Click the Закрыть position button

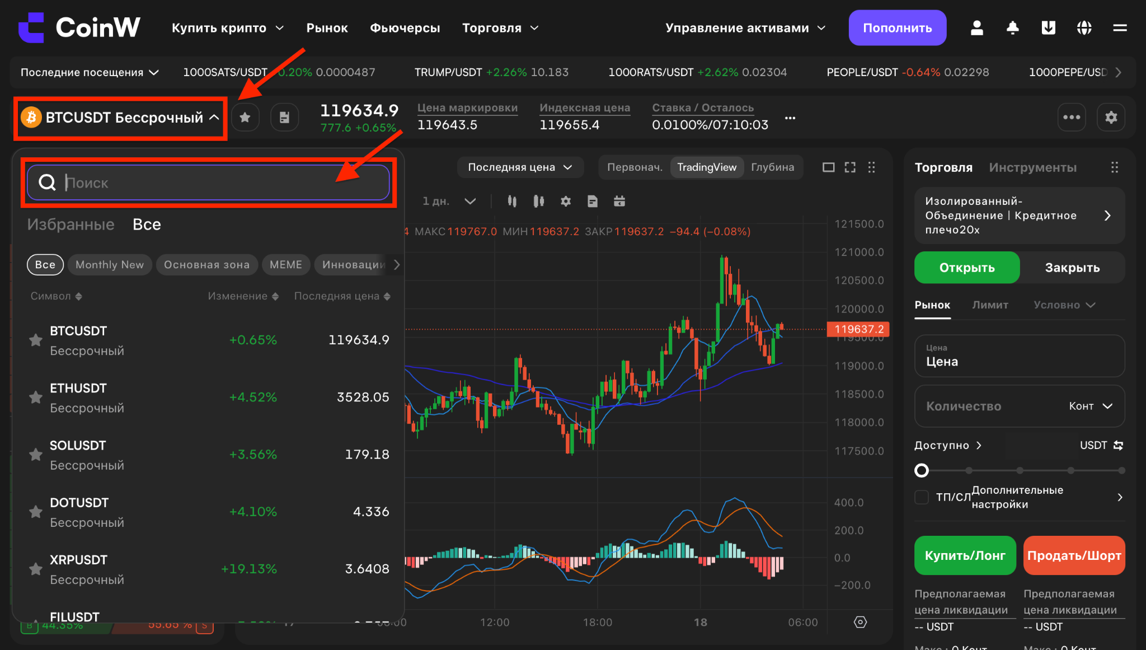(1072, 268)
